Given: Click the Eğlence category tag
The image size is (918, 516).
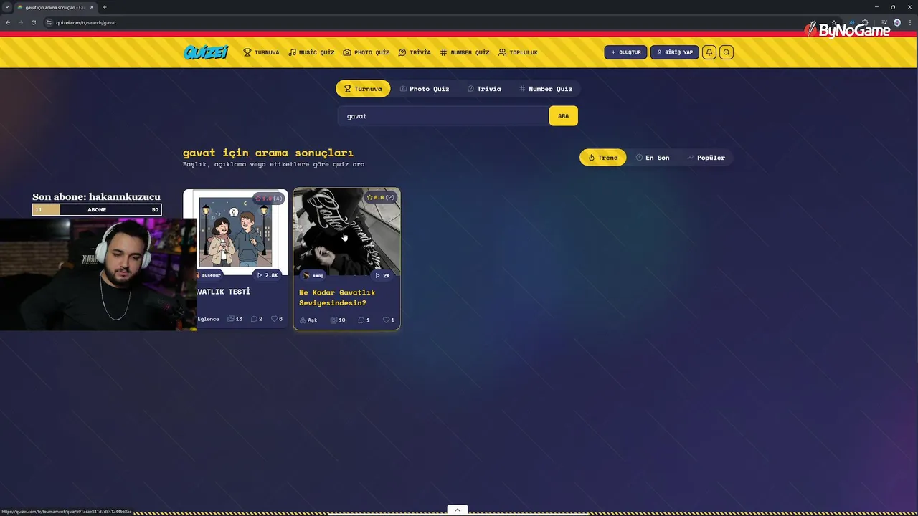Looking at the screenshot, I should [x=208, y=319].
